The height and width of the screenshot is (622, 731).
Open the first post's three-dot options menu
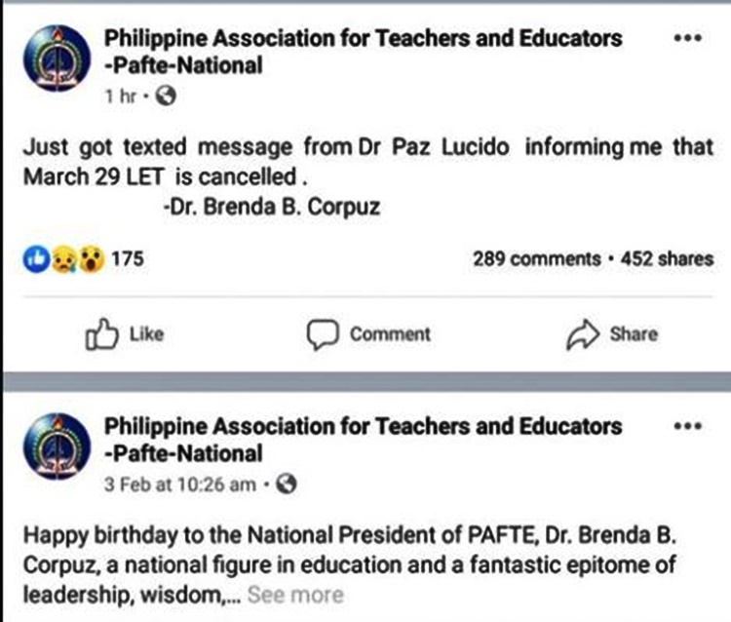coord(688,38)
